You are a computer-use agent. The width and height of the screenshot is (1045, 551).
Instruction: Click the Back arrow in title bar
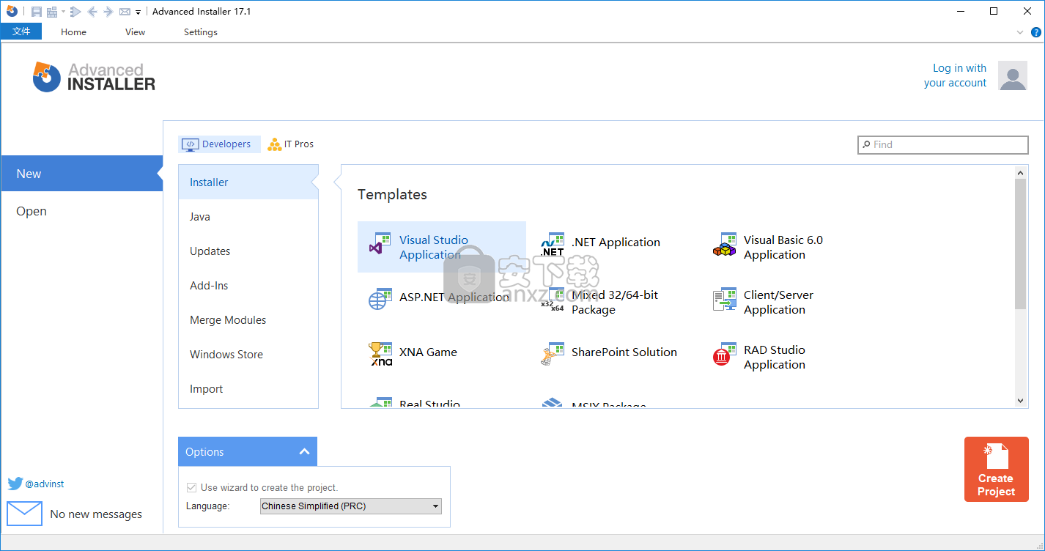(x=92, y=11)
